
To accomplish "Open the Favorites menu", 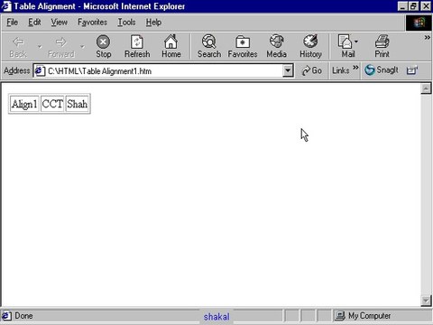I will (x=92, y=23).
